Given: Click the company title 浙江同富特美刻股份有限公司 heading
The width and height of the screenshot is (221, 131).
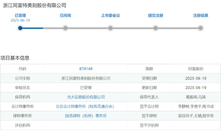Looking at the screenshot, I should click(x=35, y=5).
